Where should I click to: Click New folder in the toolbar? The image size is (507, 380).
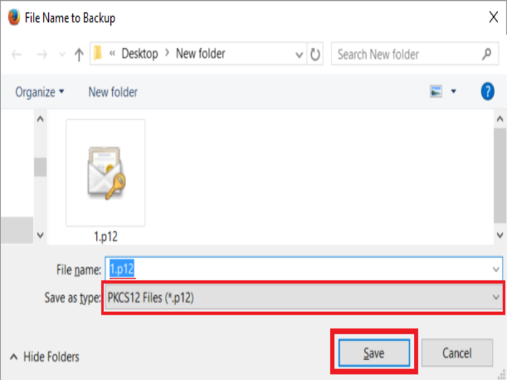click(113, 92)
